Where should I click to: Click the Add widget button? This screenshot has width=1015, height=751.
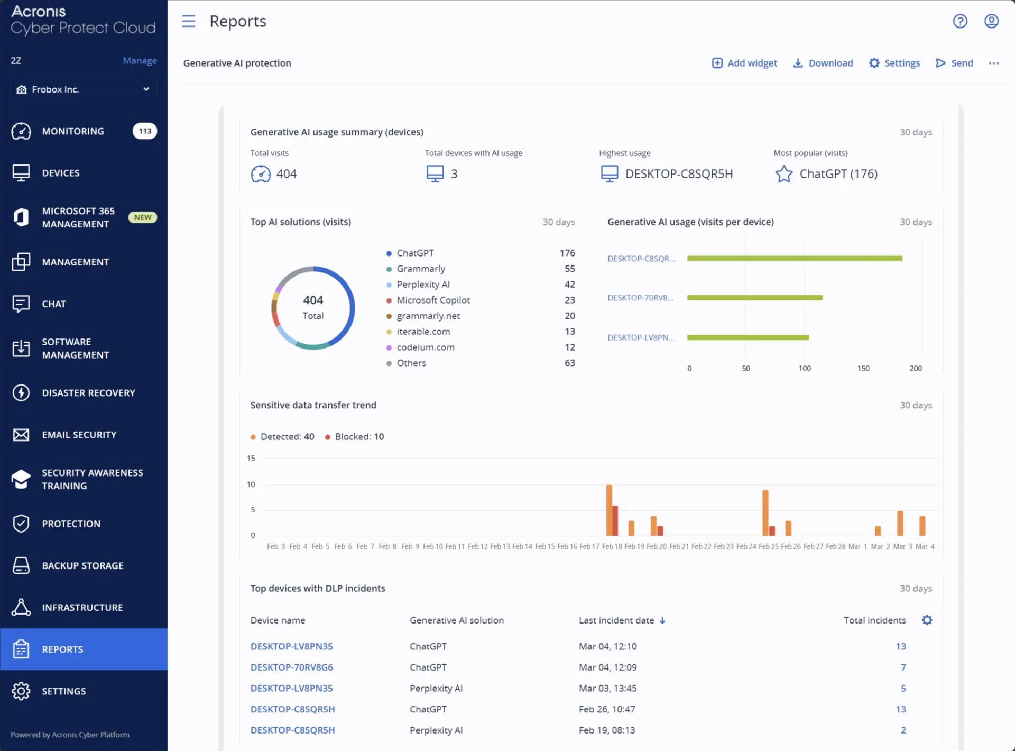[744, 63]
